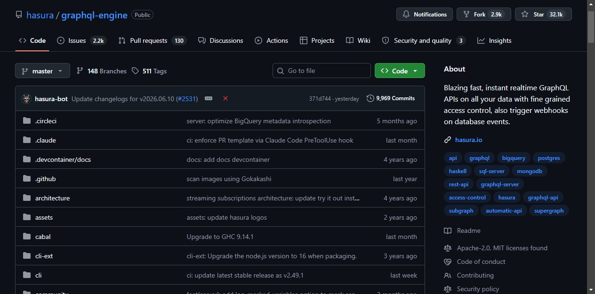595x294 pixels.
Task: Click the Notifications bell button
Action: pyautogui.click(x=425, y=14)
